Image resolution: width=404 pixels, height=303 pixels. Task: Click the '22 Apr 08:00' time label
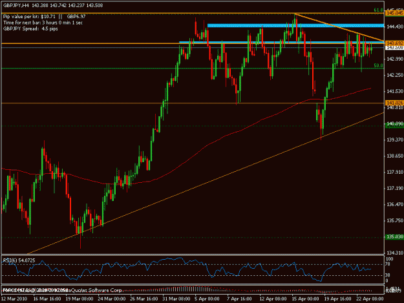pyautogui.click(x=370, y=299)
